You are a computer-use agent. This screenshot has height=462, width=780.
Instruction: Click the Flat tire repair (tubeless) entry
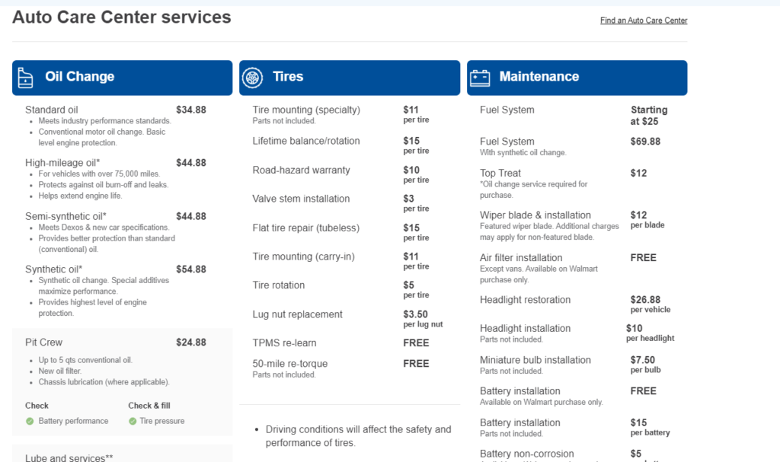click(x=306, y=228)
